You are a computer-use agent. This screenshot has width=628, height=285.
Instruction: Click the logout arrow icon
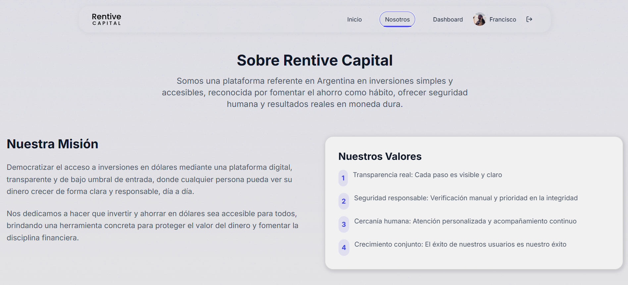click(529, 19)
